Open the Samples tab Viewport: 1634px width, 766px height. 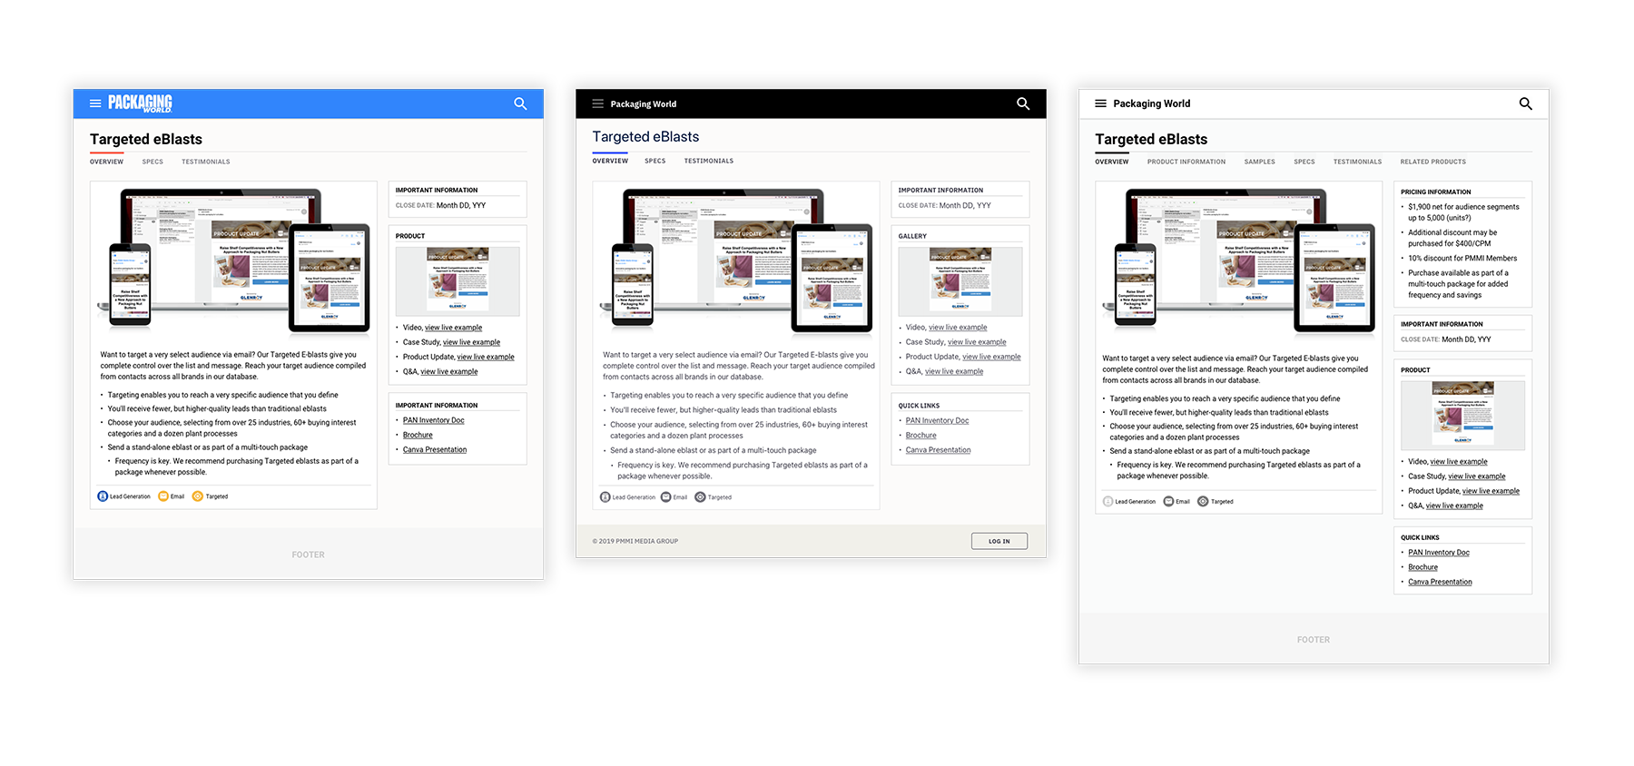click(1259, 162)
